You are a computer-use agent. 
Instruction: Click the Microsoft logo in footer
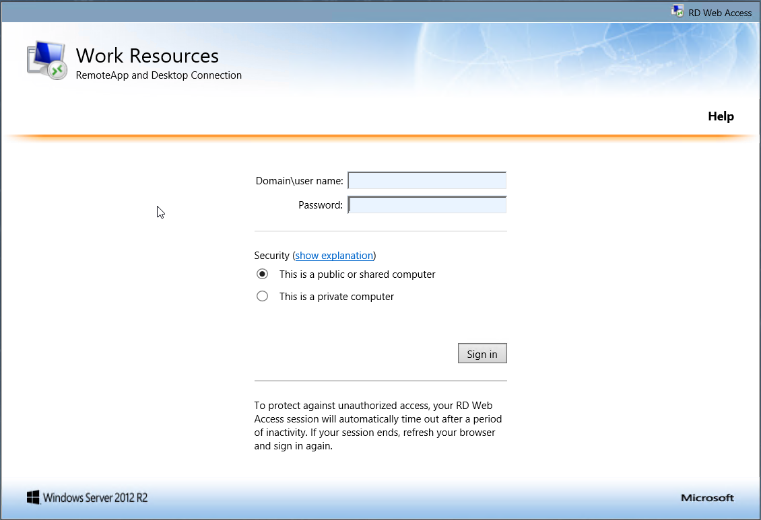(707, 498)
